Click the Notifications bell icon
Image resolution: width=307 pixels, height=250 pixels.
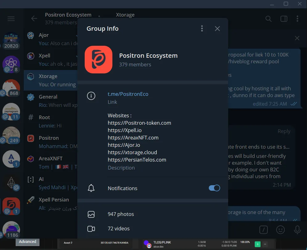tap(91, 188)
